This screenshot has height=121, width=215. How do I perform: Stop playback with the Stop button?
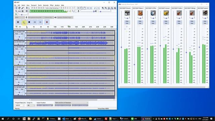29,22
